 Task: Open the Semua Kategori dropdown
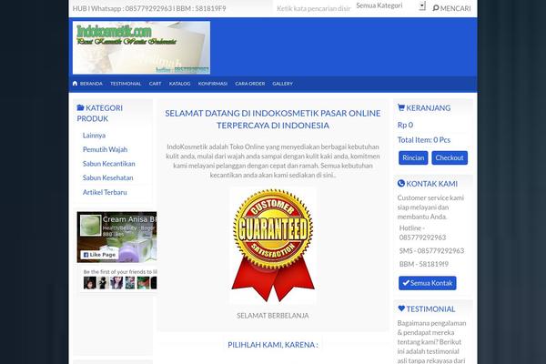click(390, 6)
